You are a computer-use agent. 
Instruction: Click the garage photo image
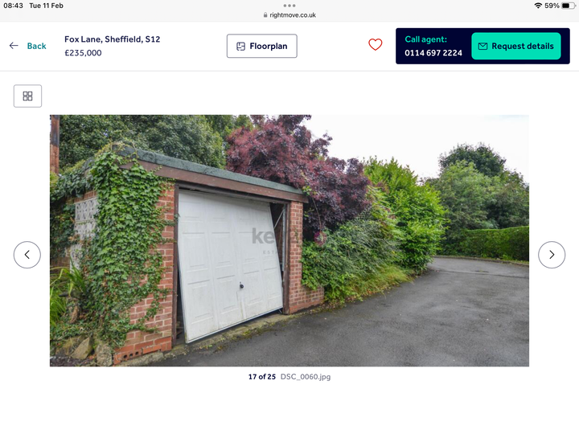pyautogui.click(x=289, y=240)
